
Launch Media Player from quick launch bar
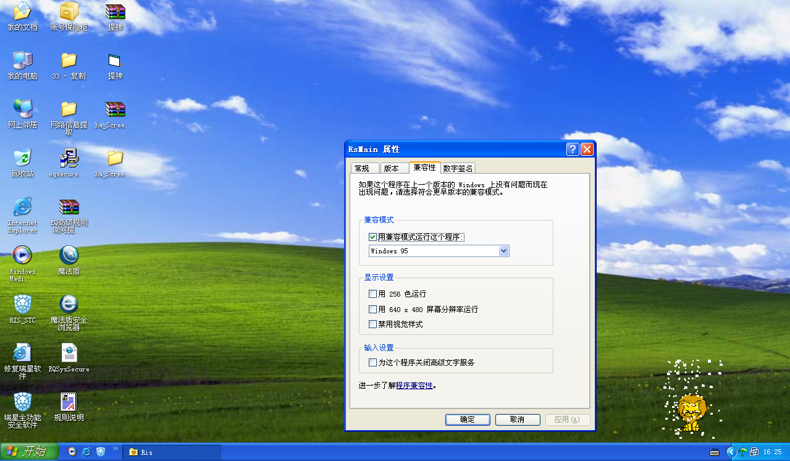point(72,452)
